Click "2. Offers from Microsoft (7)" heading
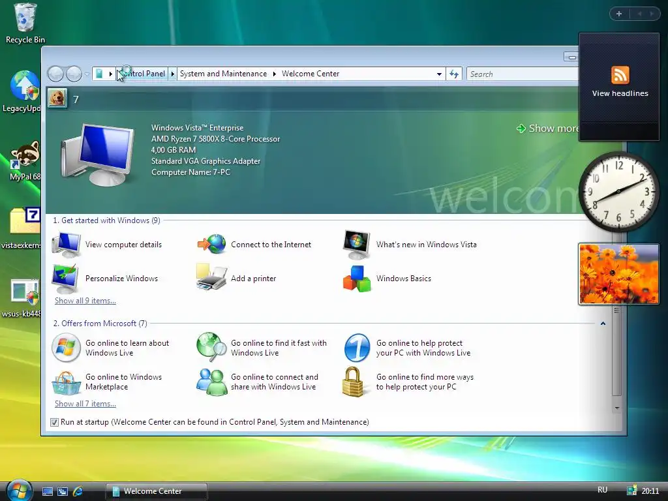668x501 pixels. pos(100,324)
